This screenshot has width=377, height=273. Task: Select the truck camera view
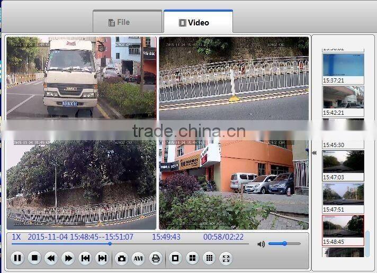81,78
